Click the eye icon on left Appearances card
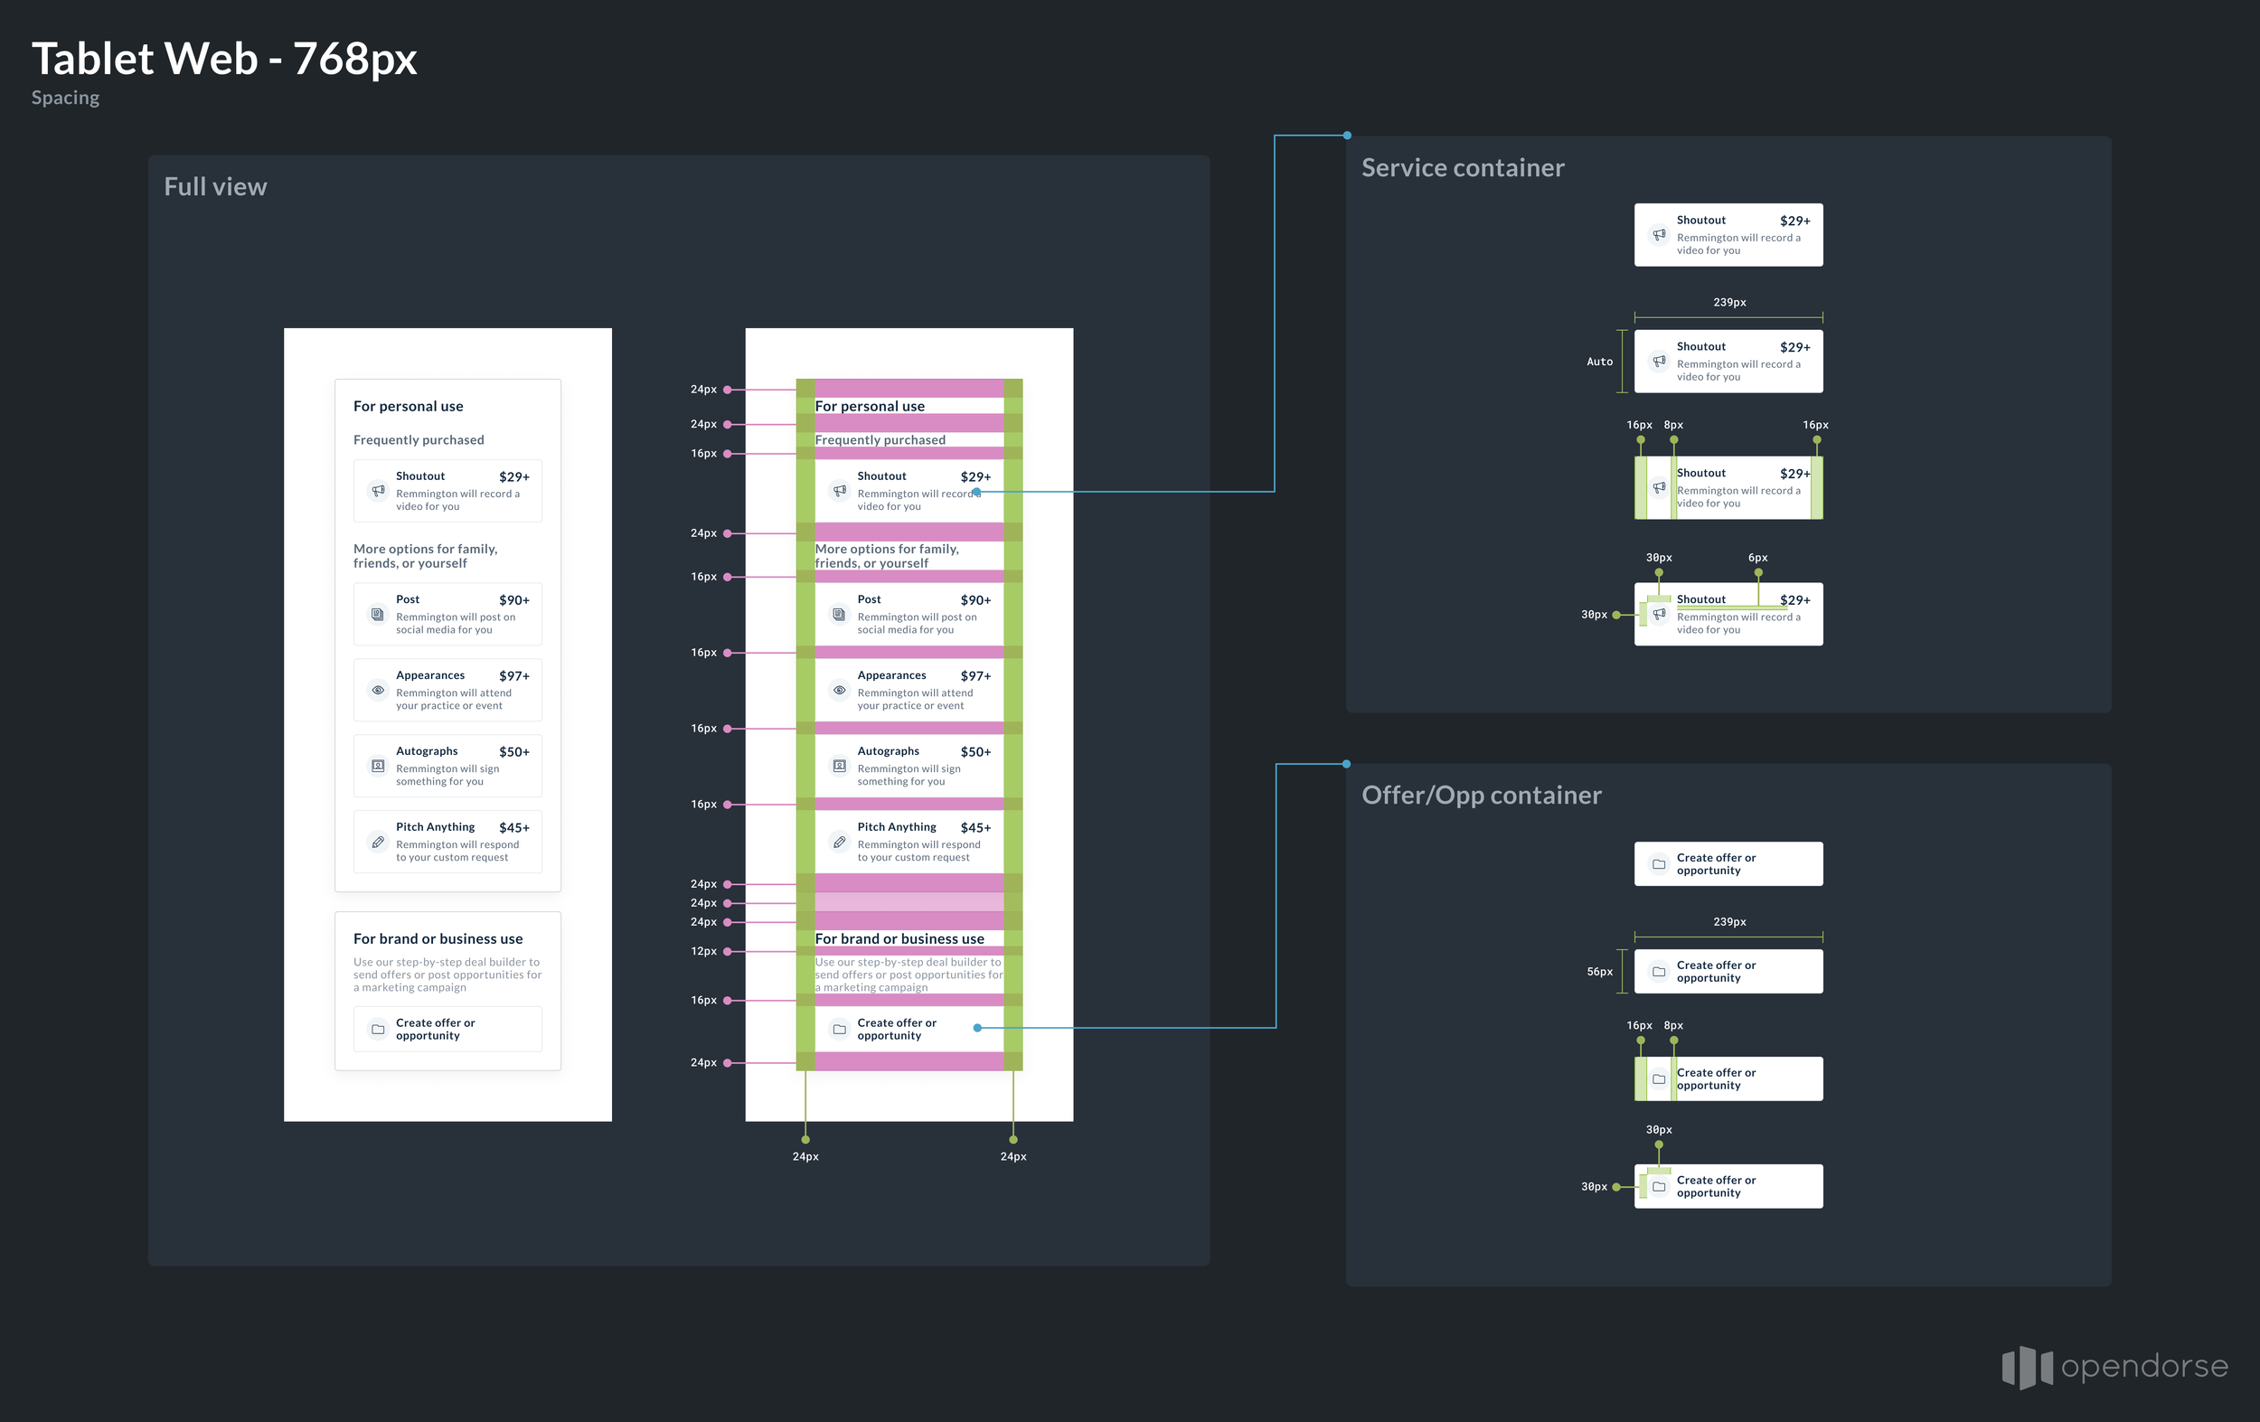Screen dimensions: 2260x1422 (377, 690)
